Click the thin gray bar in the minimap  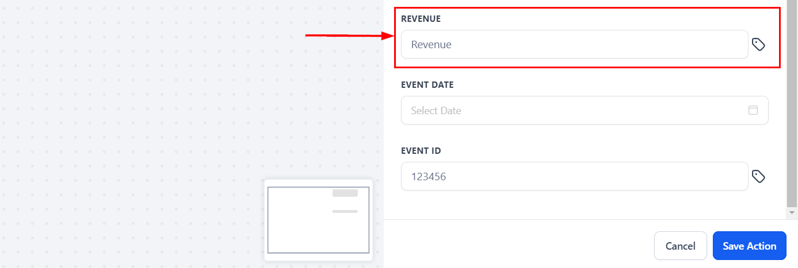(x=345, y=211)
